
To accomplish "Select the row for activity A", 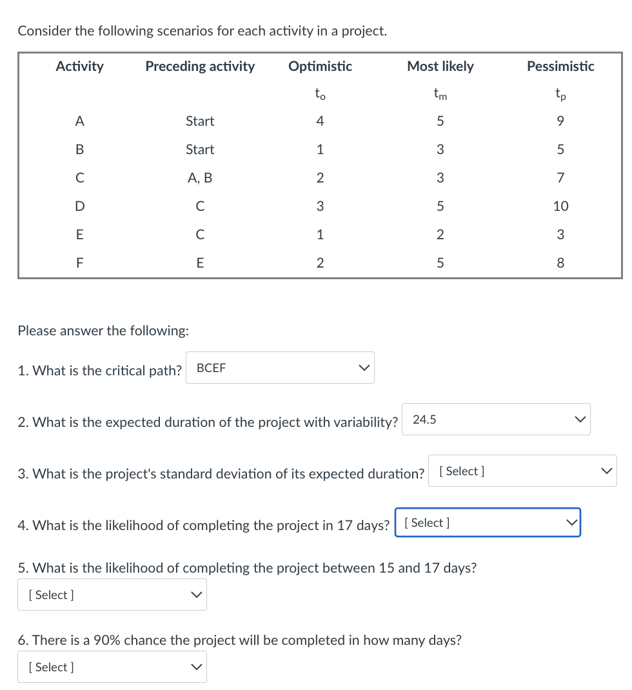I will 79,121.
